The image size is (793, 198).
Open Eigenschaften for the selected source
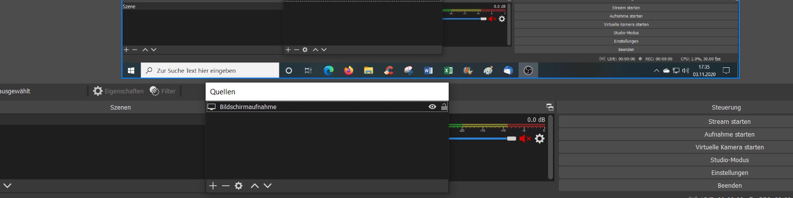118,91
